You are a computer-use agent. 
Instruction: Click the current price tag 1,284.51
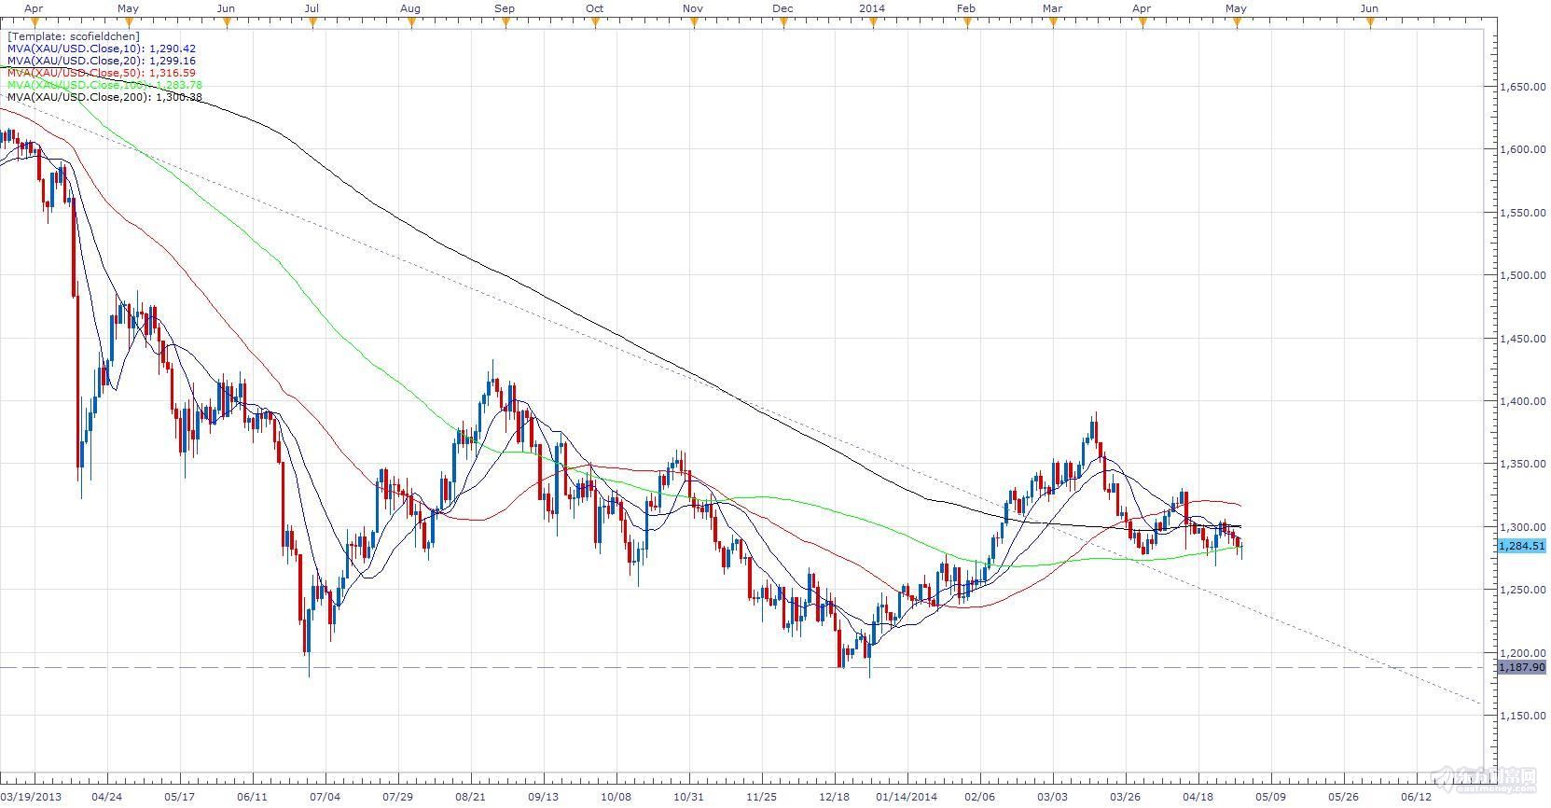pyautogui.click(x=1522, y=546)
